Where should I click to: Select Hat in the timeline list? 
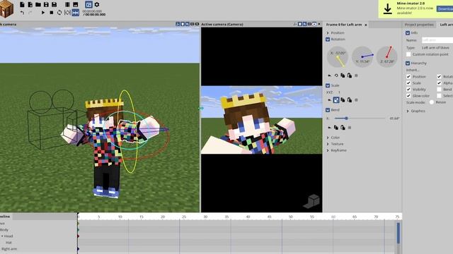pyautogui.click(x=8, y=243)
